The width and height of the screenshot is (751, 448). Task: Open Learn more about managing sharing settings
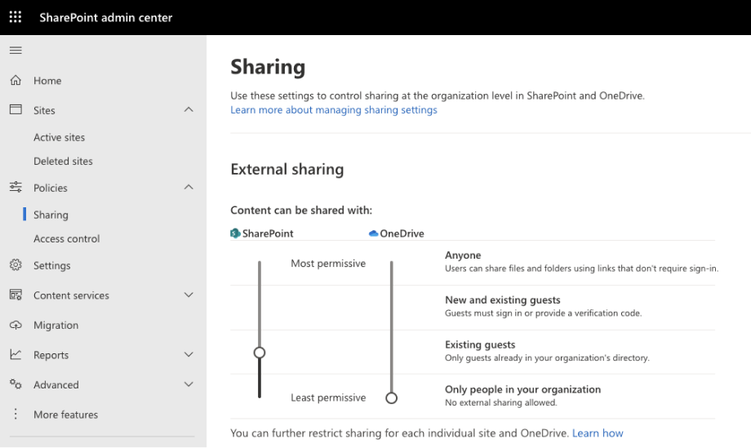[333, 110]
